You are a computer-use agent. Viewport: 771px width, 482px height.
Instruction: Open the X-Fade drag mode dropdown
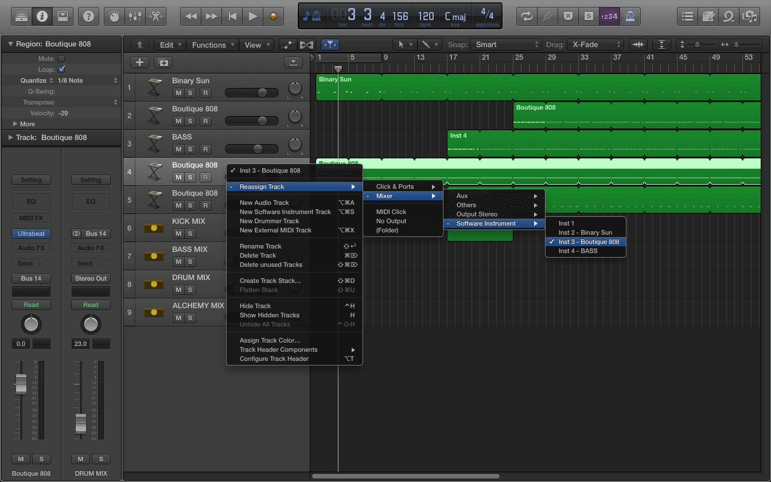595,44
